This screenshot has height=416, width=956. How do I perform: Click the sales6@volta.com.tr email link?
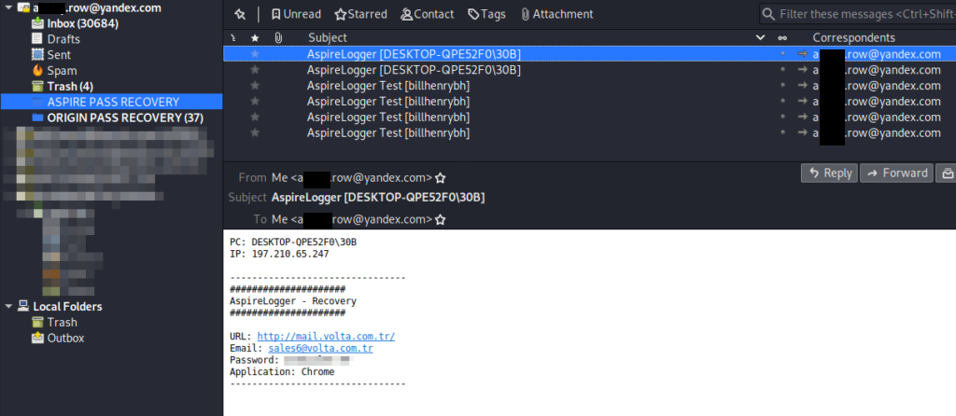coord(321,349)
